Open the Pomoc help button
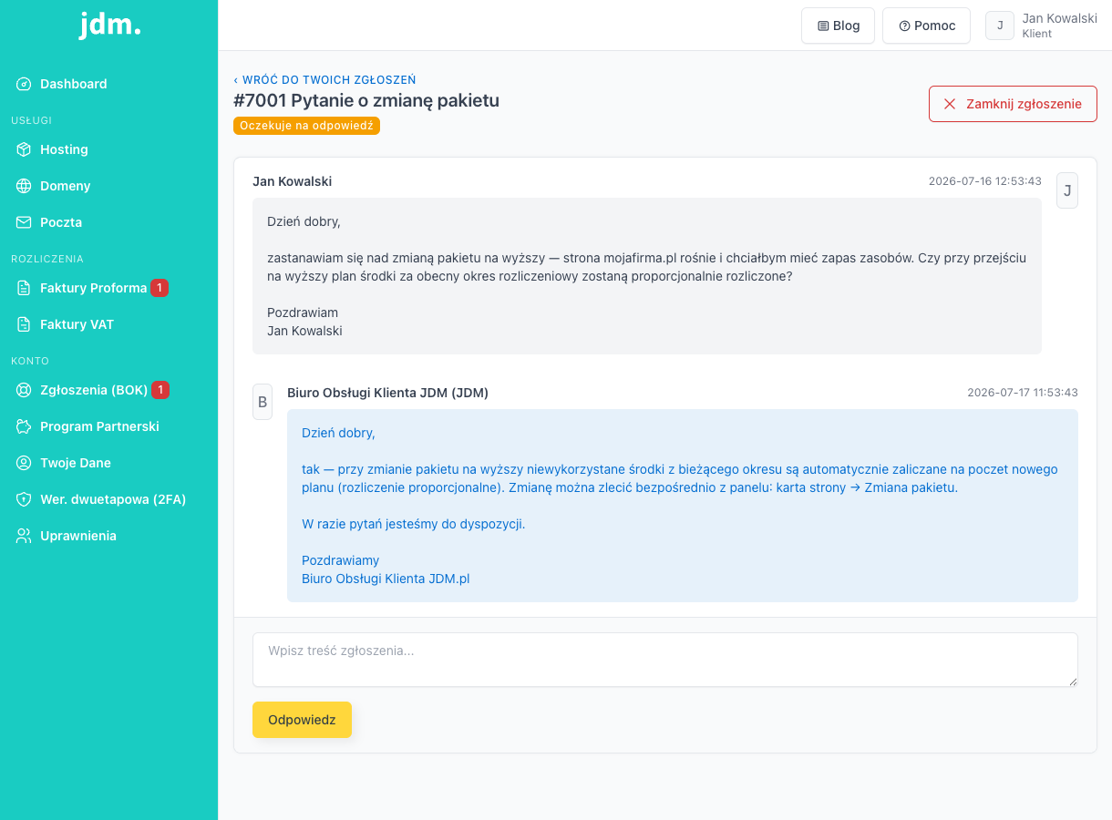This screenshot has width=1112, height=820. (x=927, y=26)
